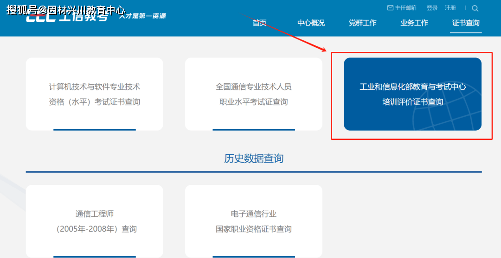Open the 主任邮箱 text link
This screenshot has height=258, width=501.
pos(405,8)
